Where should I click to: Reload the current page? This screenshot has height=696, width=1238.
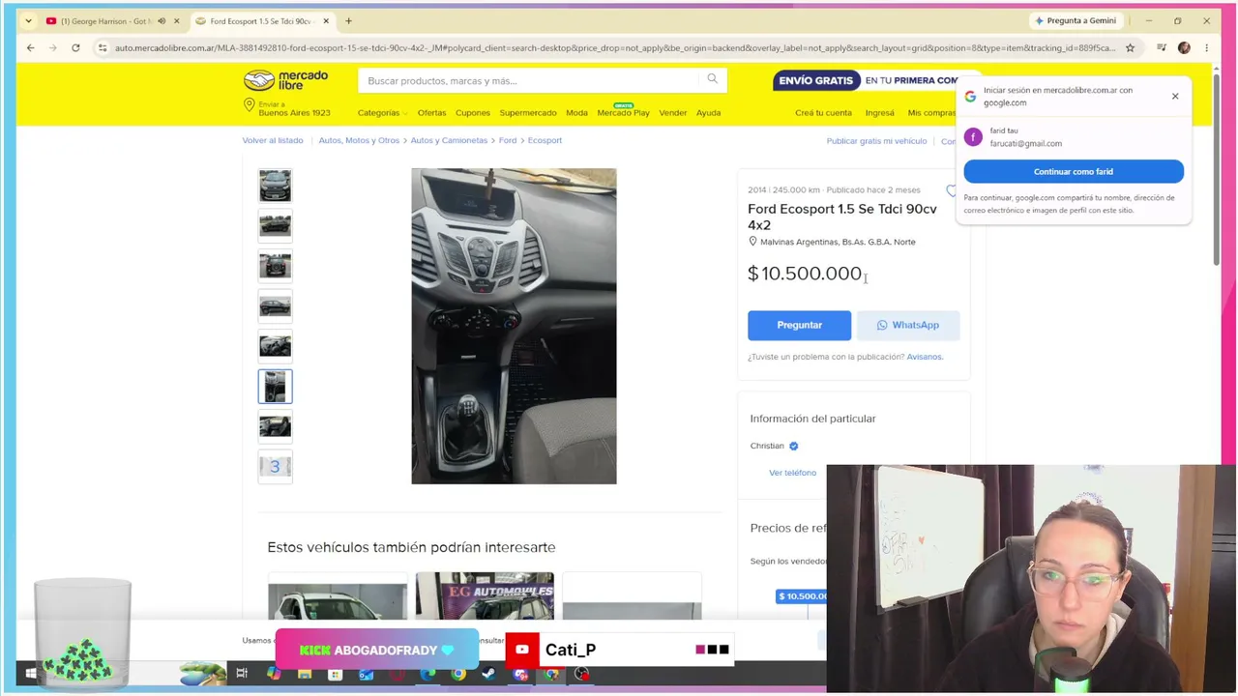[75, 47]
